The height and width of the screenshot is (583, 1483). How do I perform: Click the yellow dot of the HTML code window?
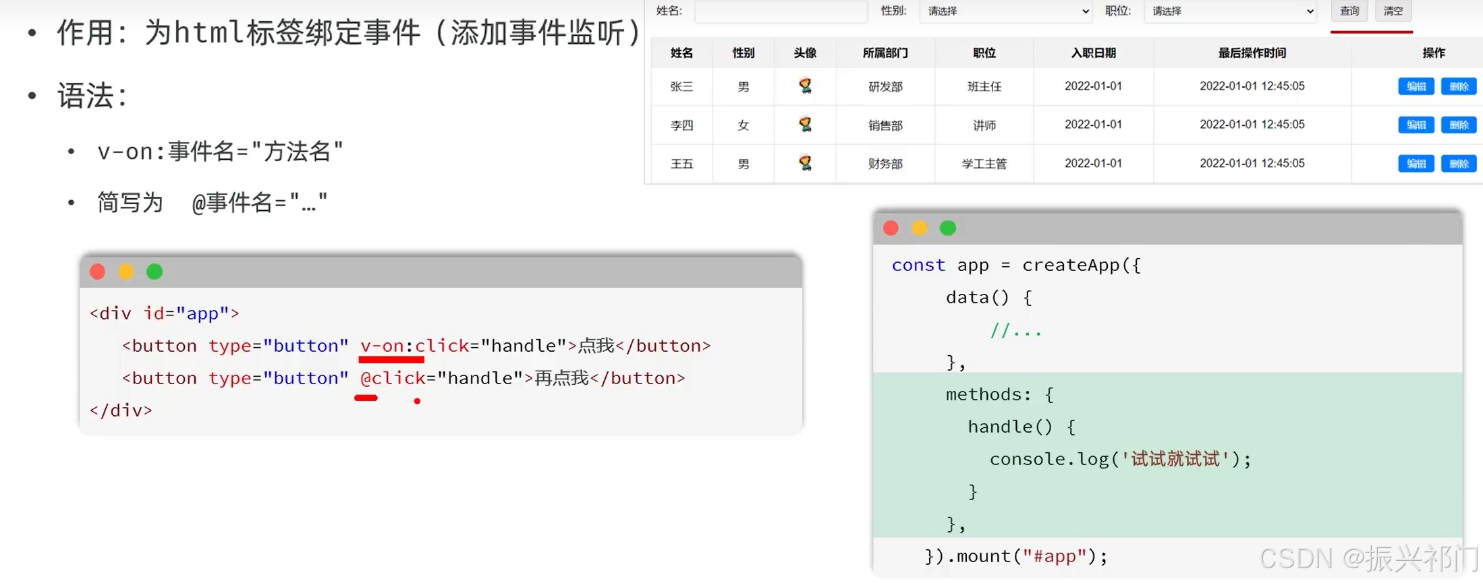pyautogui.click(x=125, y=272)
